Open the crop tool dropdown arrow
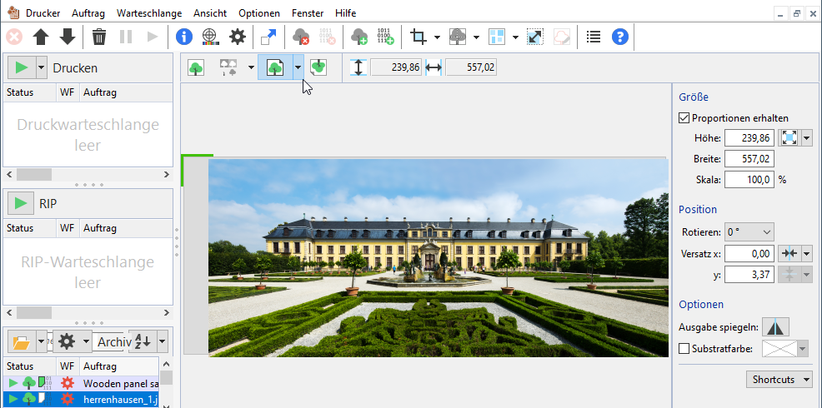This screenshot has width=822, height=408. (x=438, y=37)
